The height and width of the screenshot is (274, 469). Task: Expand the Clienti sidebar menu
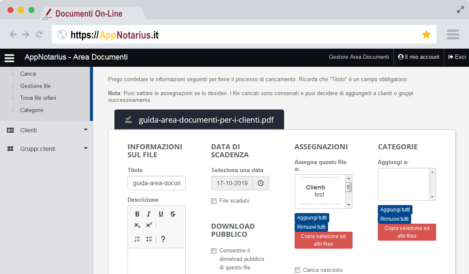pos(46,130)
